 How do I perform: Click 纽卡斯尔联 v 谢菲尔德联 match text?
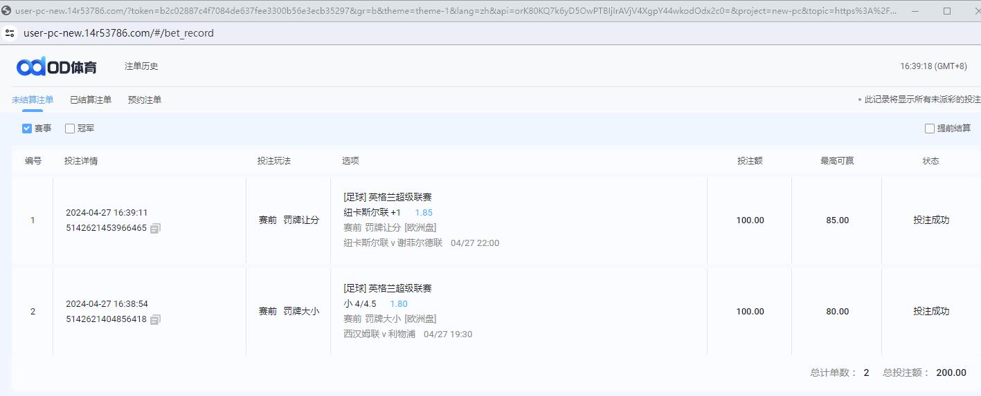[393, 243]
